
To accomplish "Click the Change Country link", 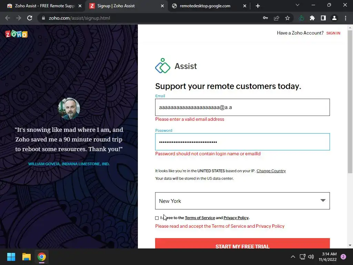I will pos(271,171).
